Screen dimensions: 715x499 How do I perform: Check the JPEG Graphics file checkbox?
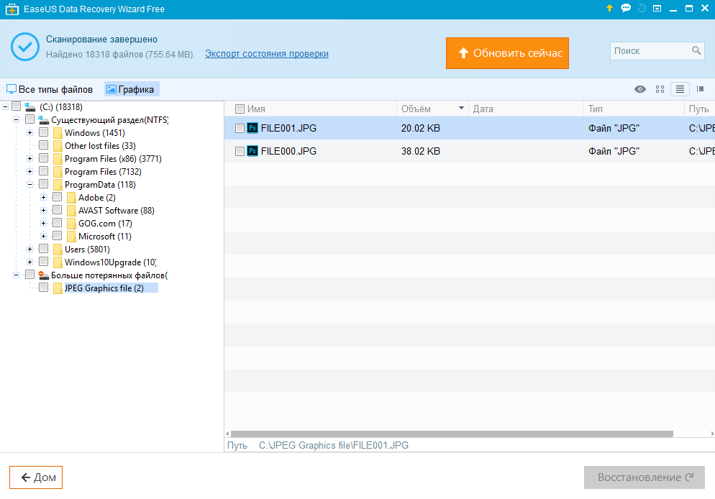pyautogui.click(x=44, y=288)
